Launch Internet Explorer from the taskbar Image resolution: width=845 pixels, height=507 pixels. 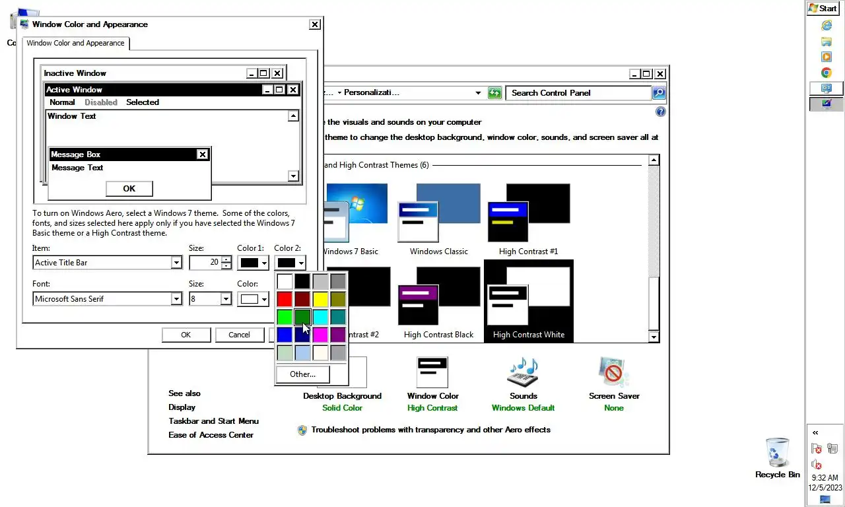point(826,26)
